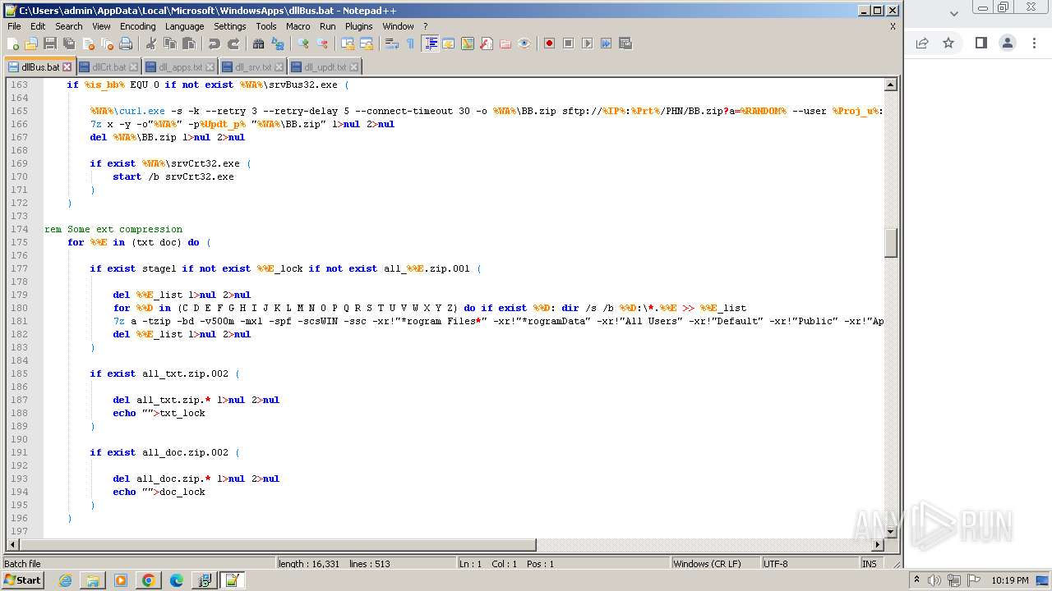This screenshot has width=1052, height=591.
Task: Click the Close All toolbar icon
Action: pyautogui.click(x=107, y=44)
